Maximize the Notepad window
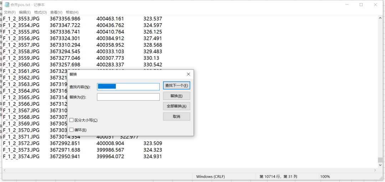The width and height of the screenshot is (385, 182). (x=361, y=5)
